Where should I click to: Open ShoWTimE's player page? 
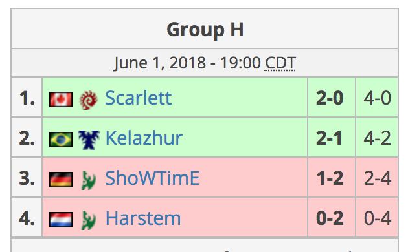pos(152,178)
